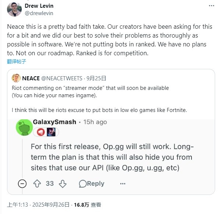
Task: Click Drew Levin's profile avatar
Action: [x=14, y=9]
